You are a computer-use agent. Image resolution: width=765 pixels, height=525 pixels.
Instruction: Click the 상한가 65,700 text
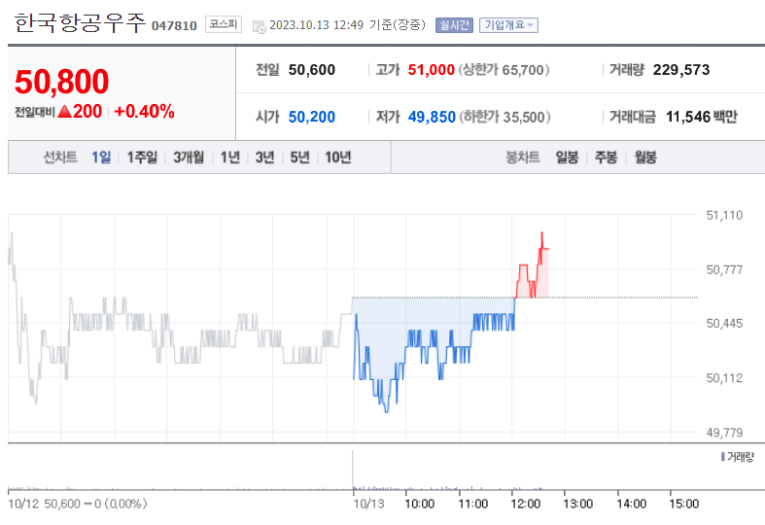click(x=504, y=70)
